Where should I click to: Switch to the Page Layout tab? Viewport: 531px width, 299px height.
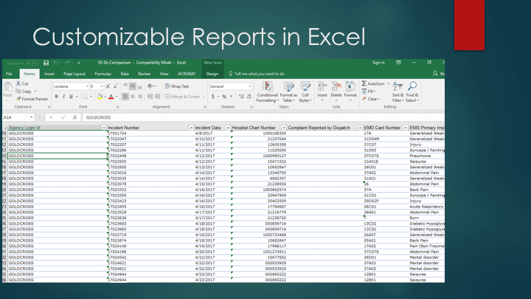[74, 74]
